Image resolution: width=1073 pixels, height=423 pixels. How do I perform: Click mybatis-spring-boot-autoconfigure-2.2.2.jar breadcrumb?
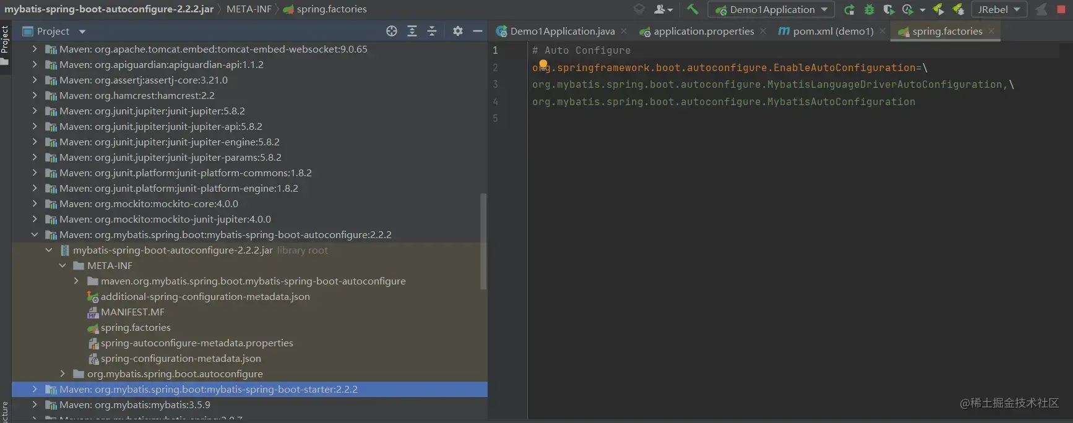[109, 9]
